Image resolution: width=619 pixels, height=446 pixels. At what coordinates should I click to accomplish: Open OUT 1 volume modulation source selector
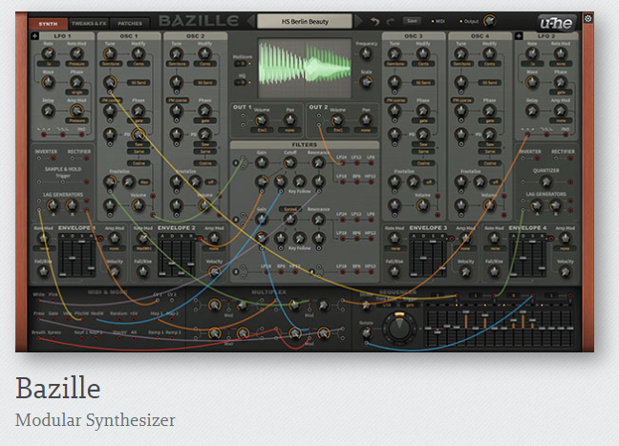[x=262, y=130]
